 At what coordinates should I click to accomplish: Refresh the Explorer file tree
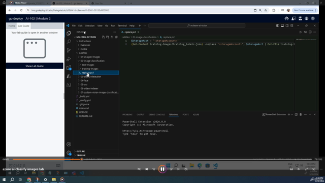click(x=112, y=37)
